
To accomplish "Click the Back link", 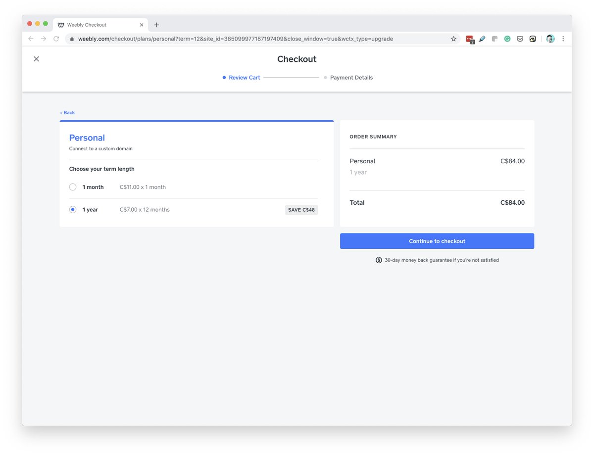I will (68, 113).
